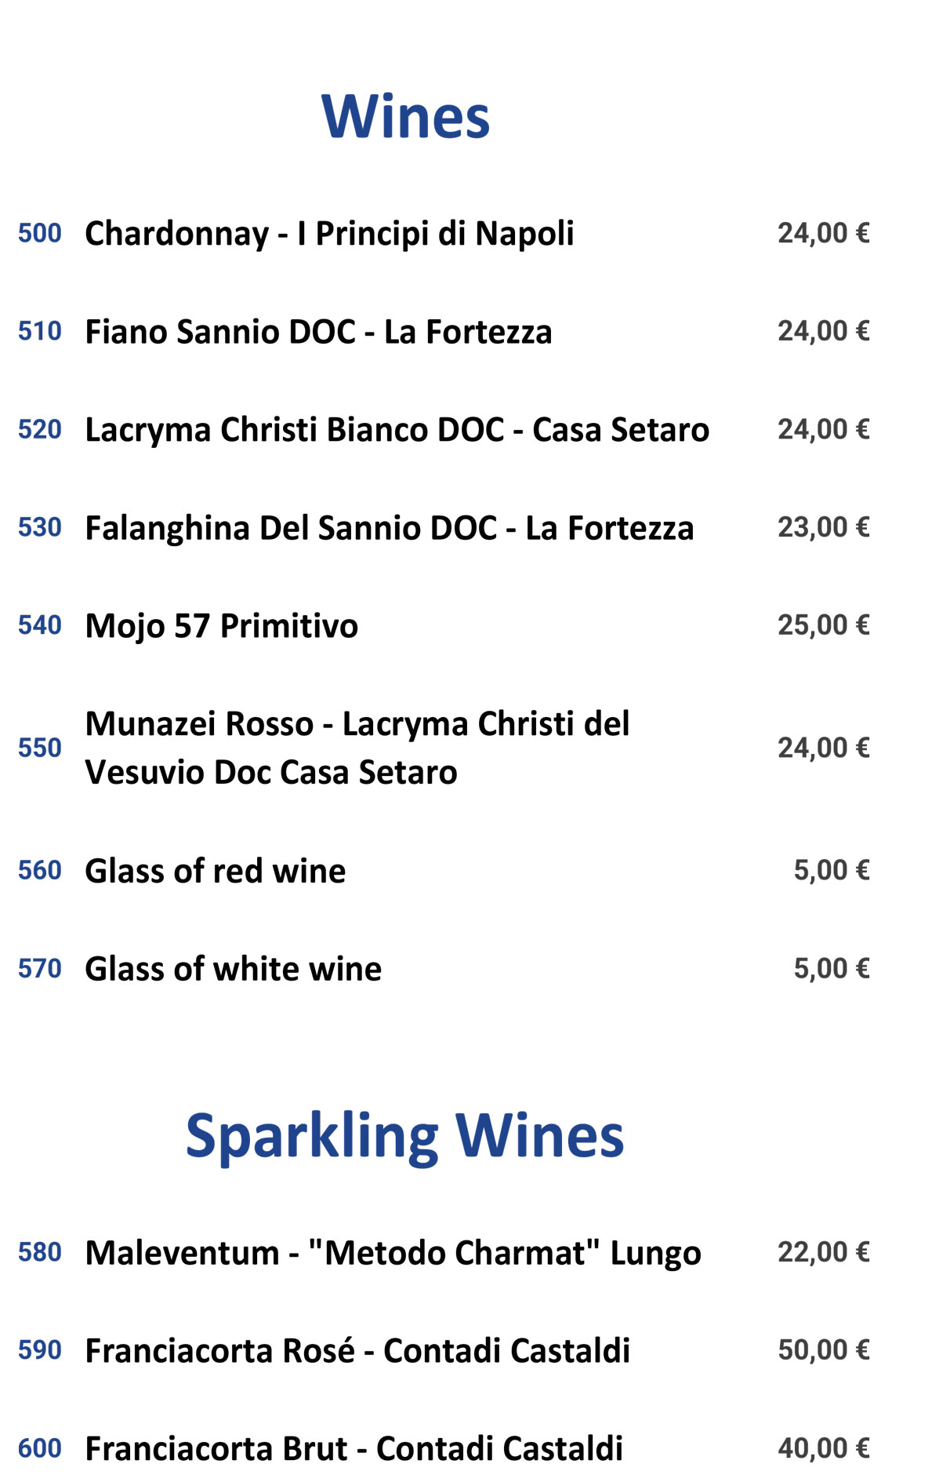The height and width of the screenshot is (1482, 950).
Task: Click the Sparkling Wines heading
Action: tap(404, 1136)
